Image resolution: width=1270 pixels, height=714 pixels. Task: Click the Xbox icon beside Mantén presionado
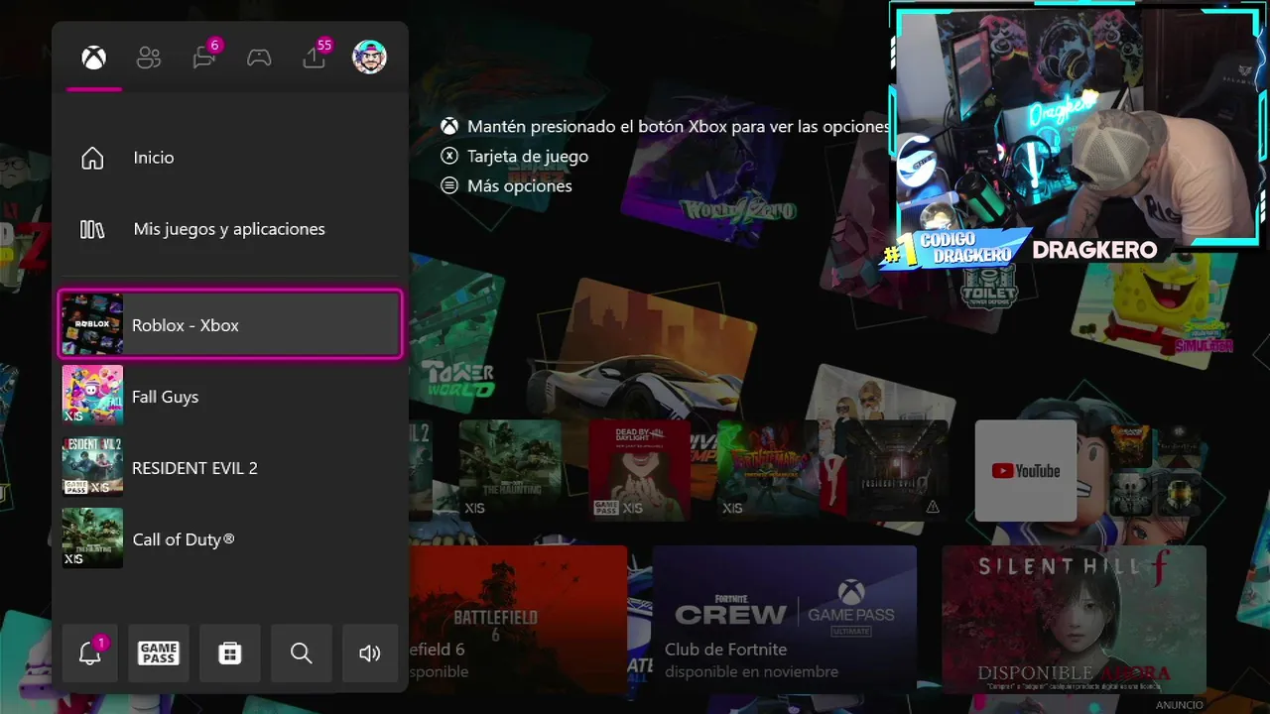pos(450,127)
